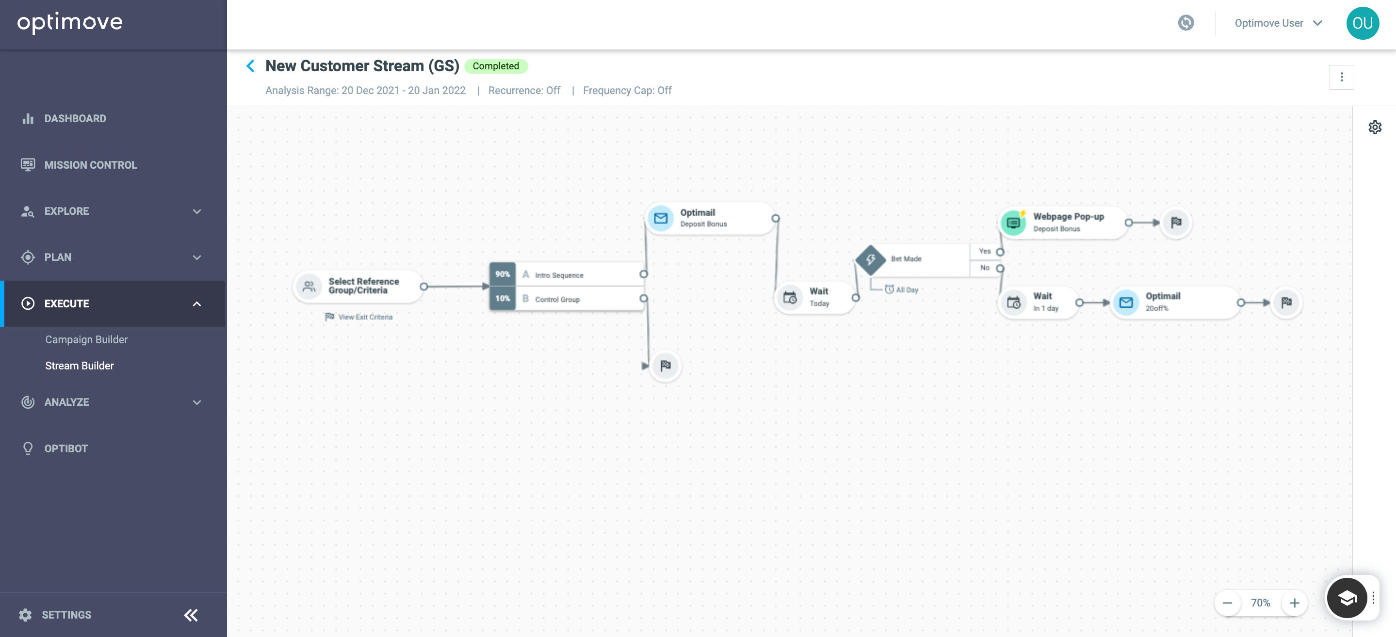Open the help widget three-dot handle
This screenshot has width=1396, height=637.
(1373, 598)
